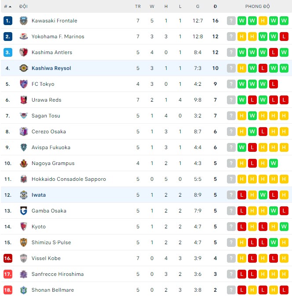
Task: Click the Kashiwa Reysol crest icon
Action: click(24, 68)
